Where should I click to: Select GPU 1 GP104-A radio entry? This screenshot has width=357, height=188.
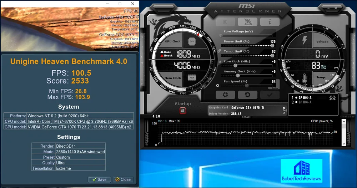click(302, 98)
